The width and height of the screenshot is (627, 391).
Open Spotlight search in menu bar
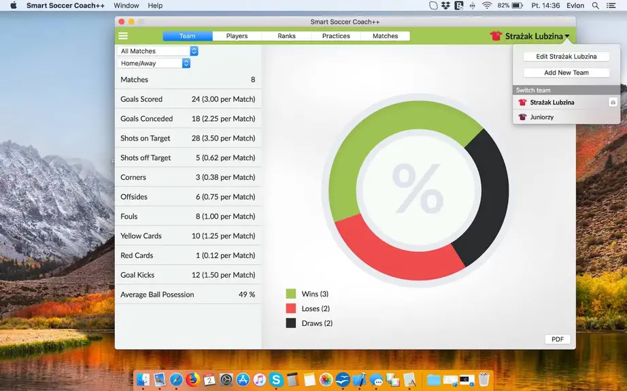596,5
